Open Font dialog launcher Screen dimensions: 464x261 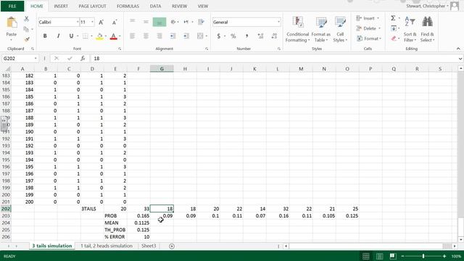click(x=120, y=49)
